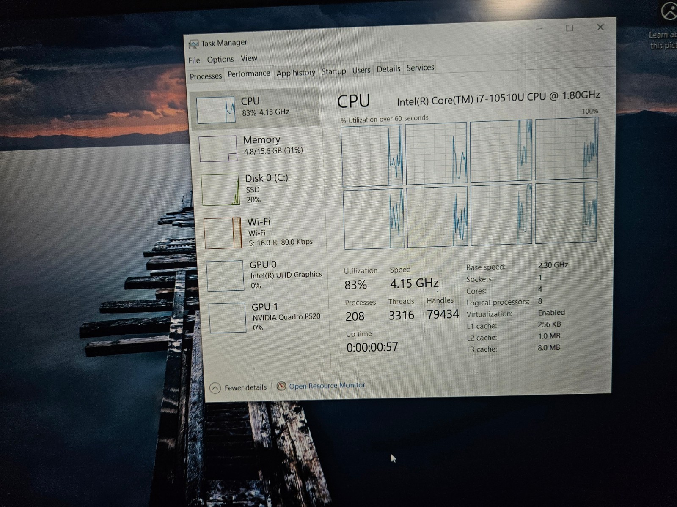Screen dimensions: 677x507
Task: Click the Task Manager title bar icon
Action: (x=193, y=44)
